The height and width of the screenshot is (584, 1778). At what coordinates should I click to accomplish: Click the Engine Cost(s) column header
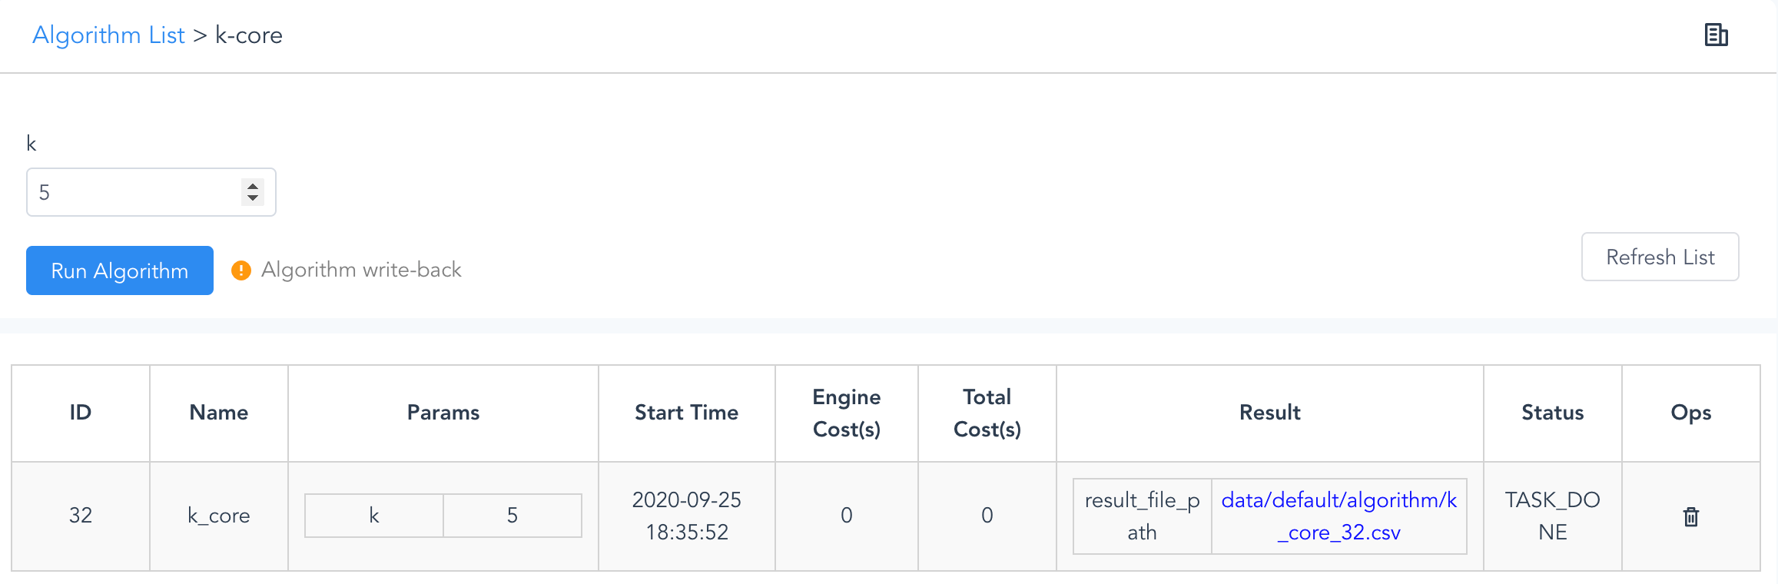(x=846, y=413)
